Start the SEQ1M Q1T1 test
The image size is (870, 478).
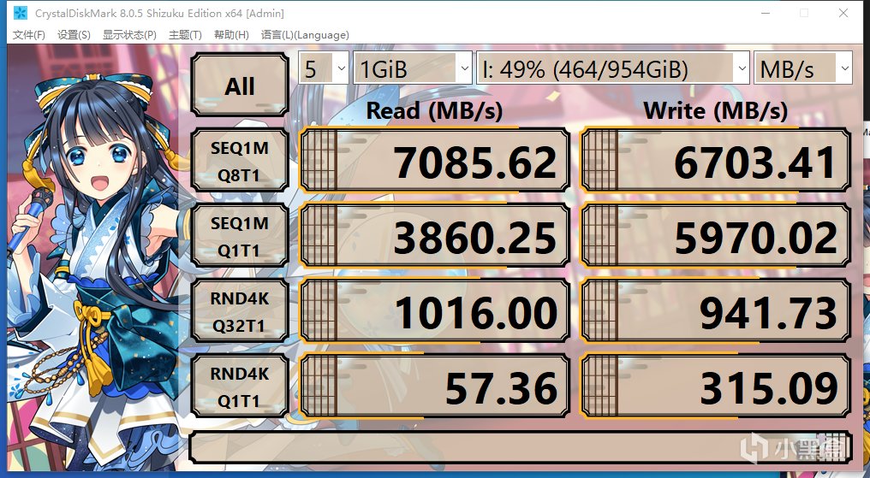[240, 235]
